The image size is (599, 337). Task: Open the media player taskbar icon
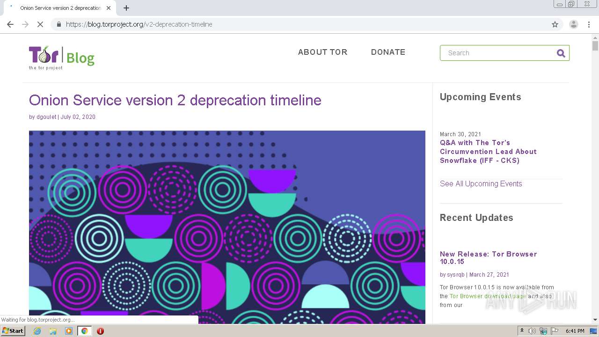69,331
